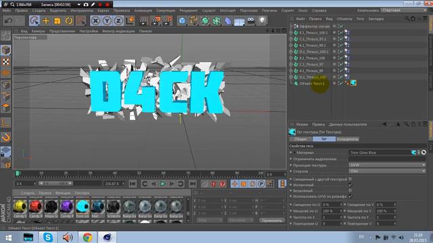Screen dimensions: 433x243
Task: Click the timeline preview range slider
Action: tap(55, 183)
